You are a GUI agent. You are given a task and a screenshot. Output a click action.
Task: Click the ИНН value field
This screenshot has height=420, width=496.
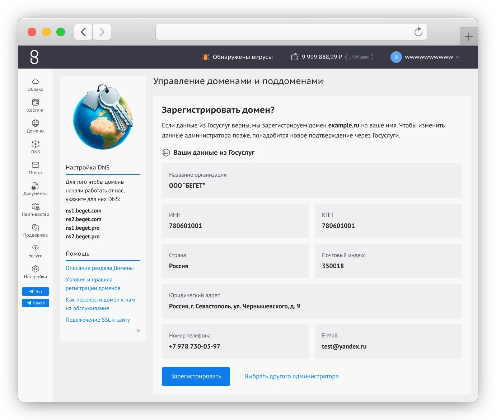pos(235,221)
